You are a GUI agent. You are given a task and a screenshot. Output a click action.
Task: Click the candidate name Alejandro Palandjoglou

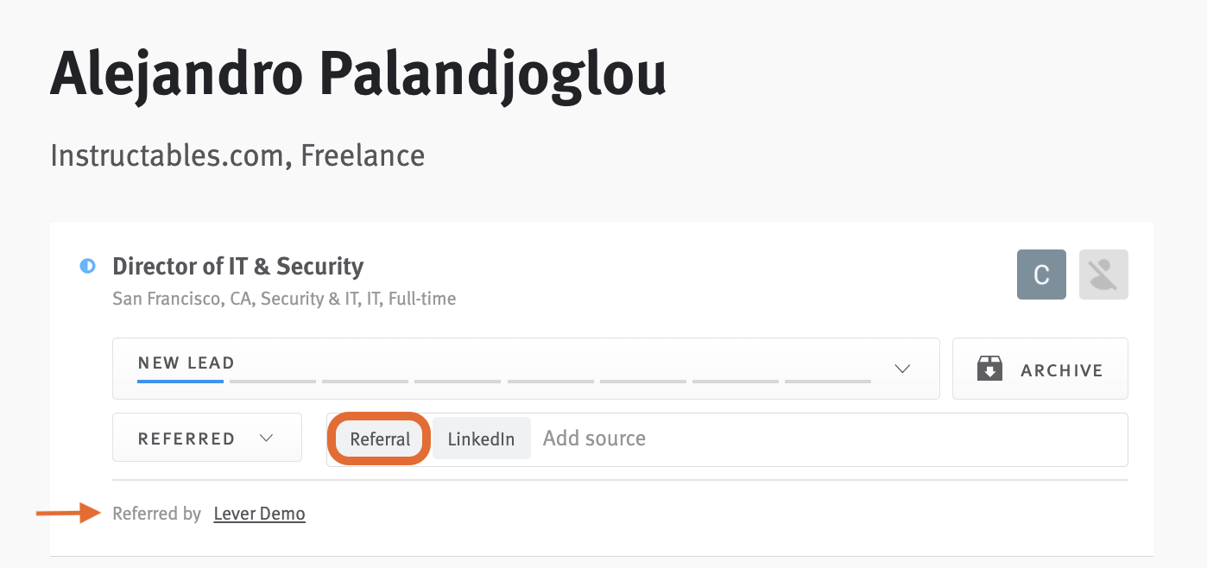(358, 74)
